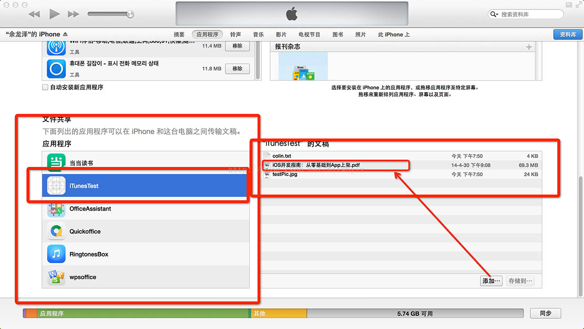Image resolution: width=584 pixels, height=329 pixels.
Task: Click the plus button beside 报刊杂志
Action: click(529, 47)
